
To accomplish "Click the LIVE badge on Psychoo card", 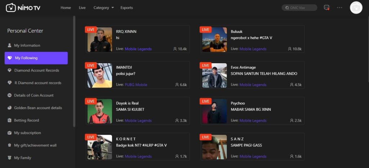I will (205, 101).
